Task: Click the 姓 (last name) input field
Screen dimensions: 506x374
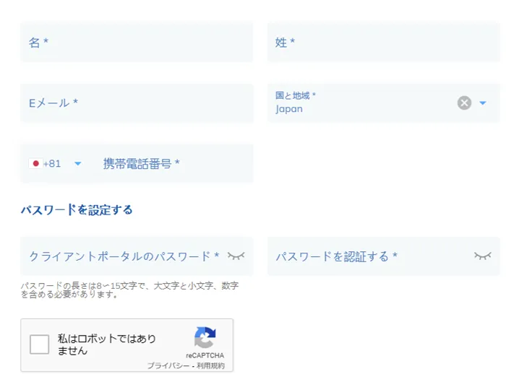Action: 384,42
